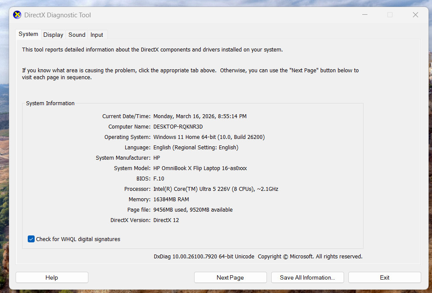This screenshot has height=293, width=432.
Task: Click the HP OmniBook X Flip Laptop model text
Action: click(200, 168)
